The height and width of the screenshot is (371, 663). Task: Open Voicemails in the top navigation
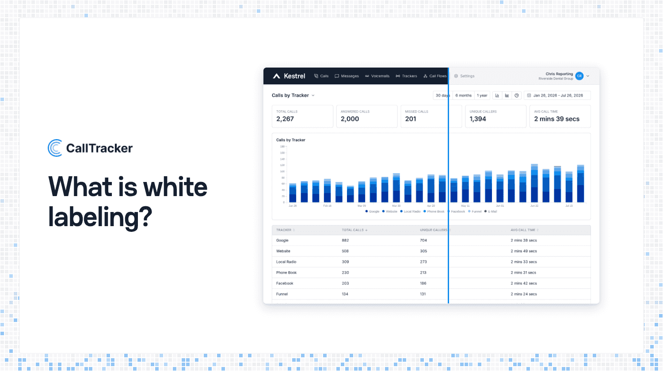tap(377, 76)
